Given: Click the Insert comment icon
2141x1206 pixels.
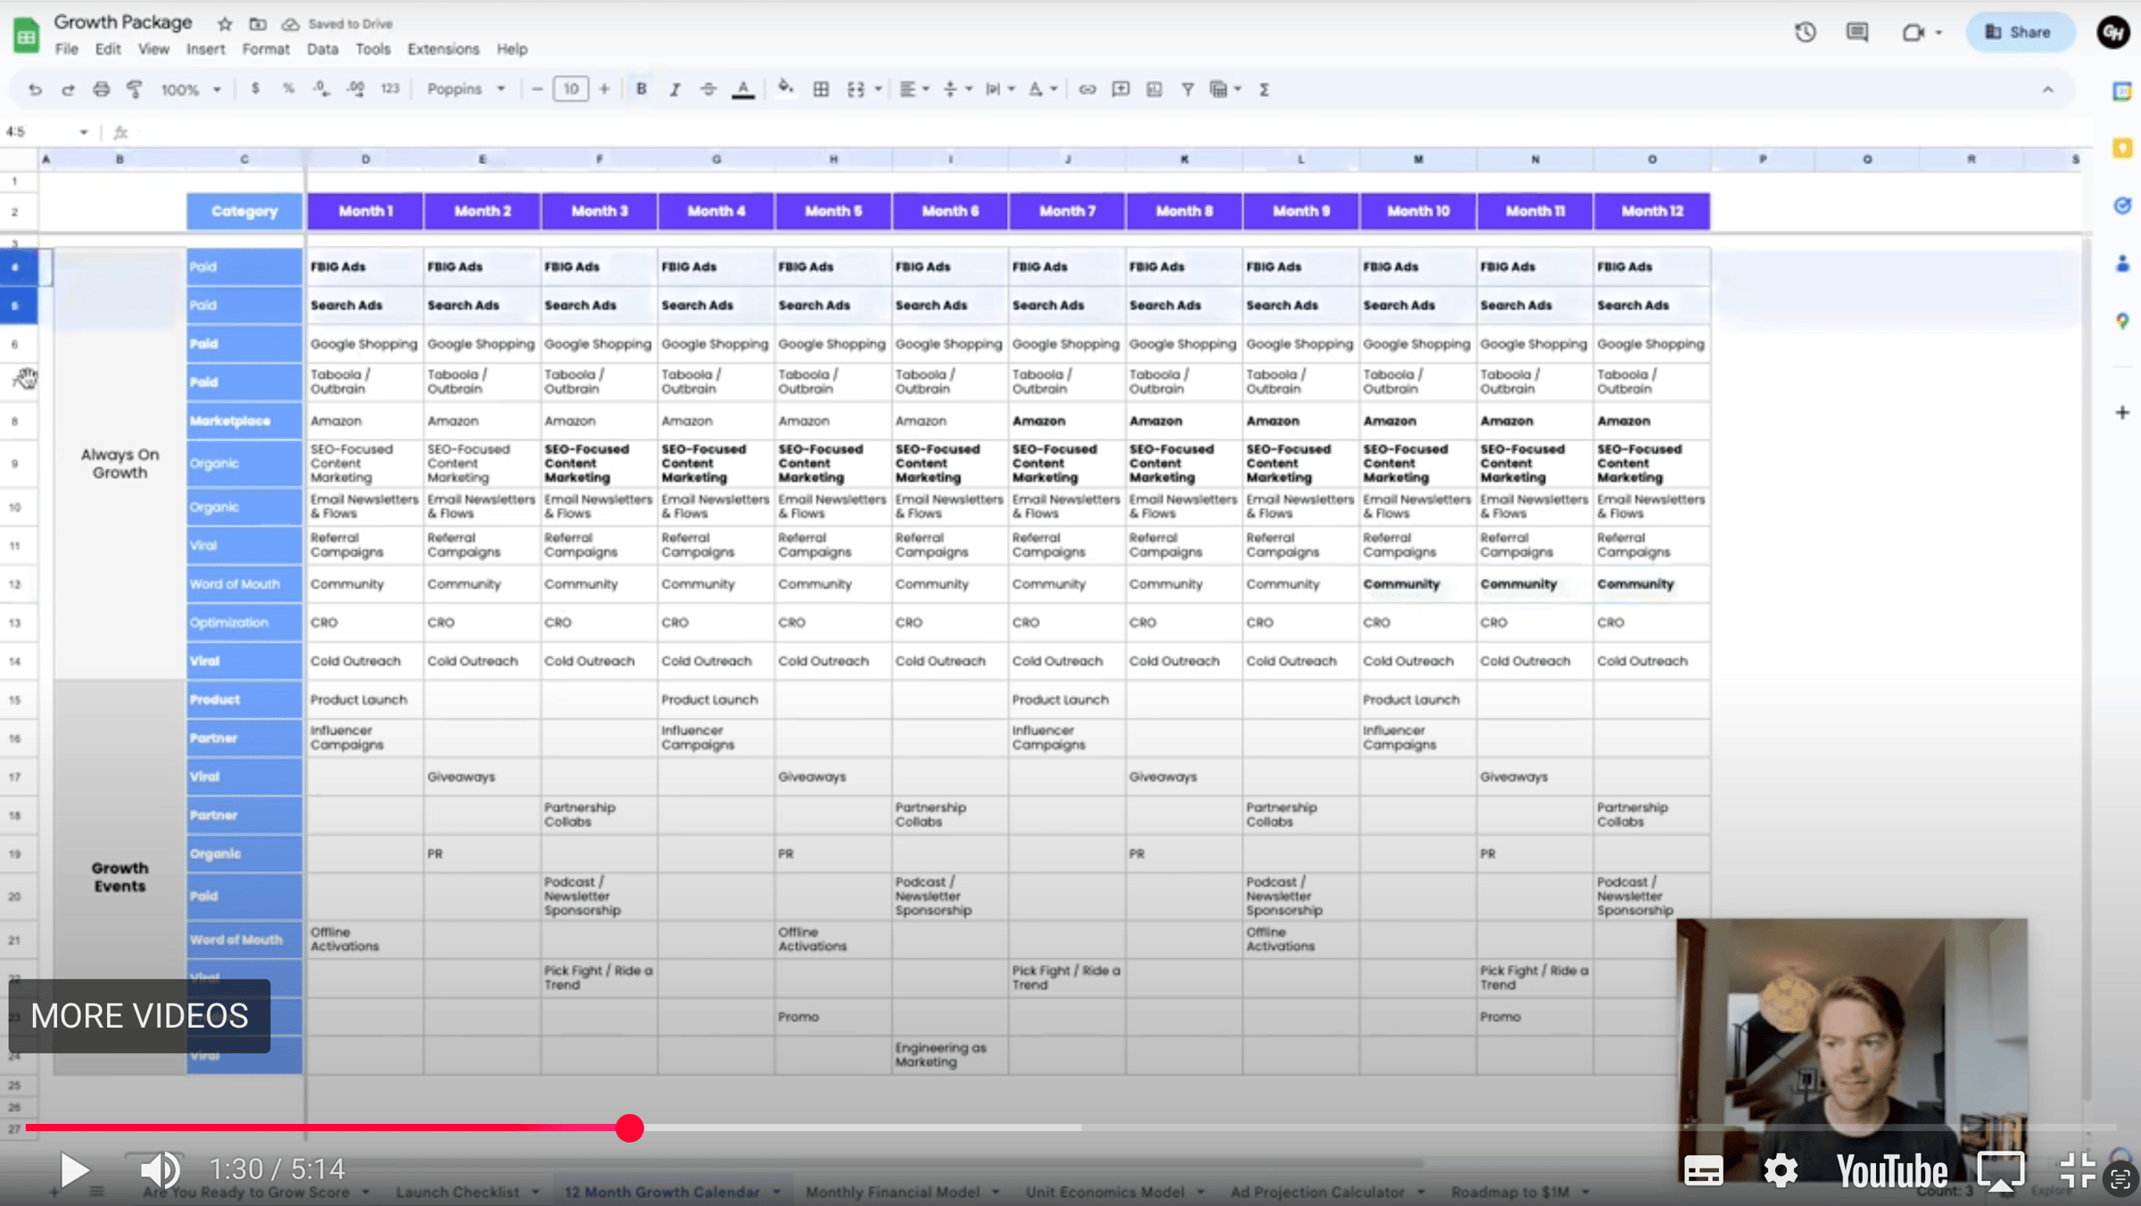Looking at the screenshot, I should click(x=1120, y=89).
